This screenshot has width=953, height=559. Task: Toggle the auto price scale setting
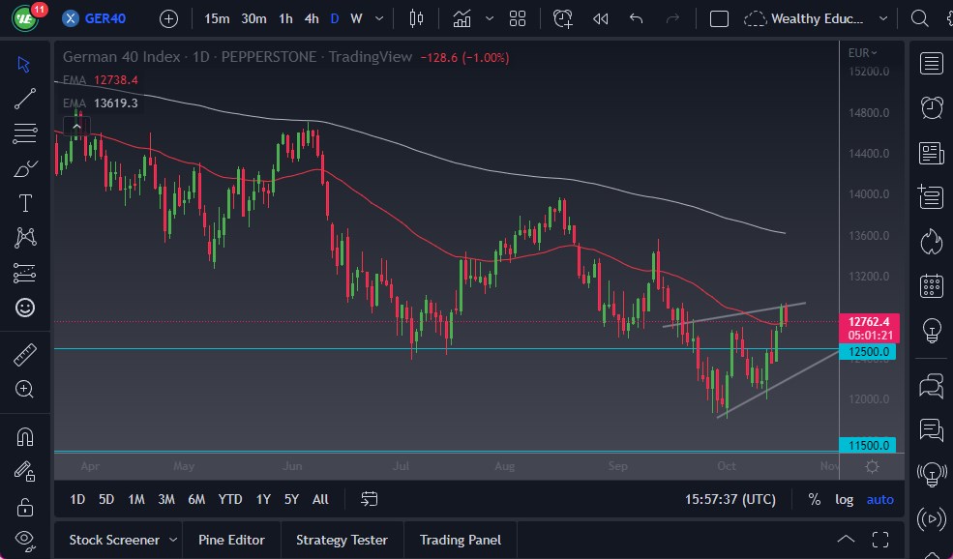click(879, 499)
